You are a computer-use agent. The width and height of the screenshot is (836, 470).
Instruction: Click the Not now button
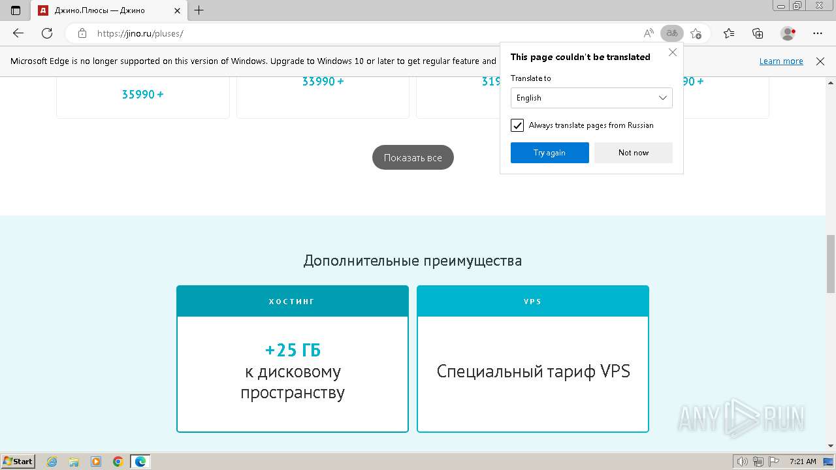[634, 153]
